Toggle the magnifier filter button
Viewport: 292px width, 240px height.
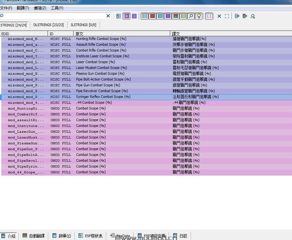tap(191, 16)
